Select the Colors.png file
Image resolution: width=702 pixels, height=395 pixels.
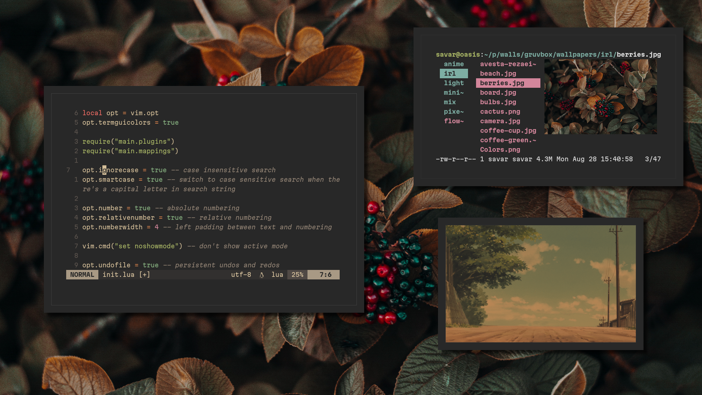tap(500, 150)
